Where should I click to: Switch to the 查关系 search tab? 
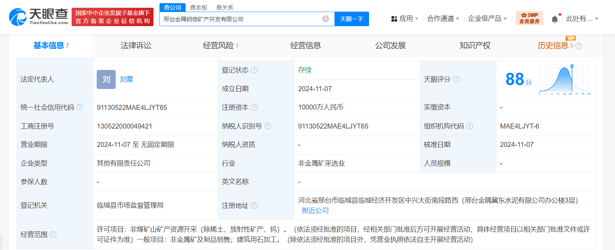(225, 7)
